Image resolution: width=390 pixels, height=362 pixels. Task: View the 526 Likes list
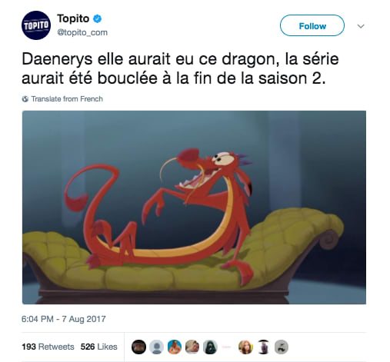(99, 347)
